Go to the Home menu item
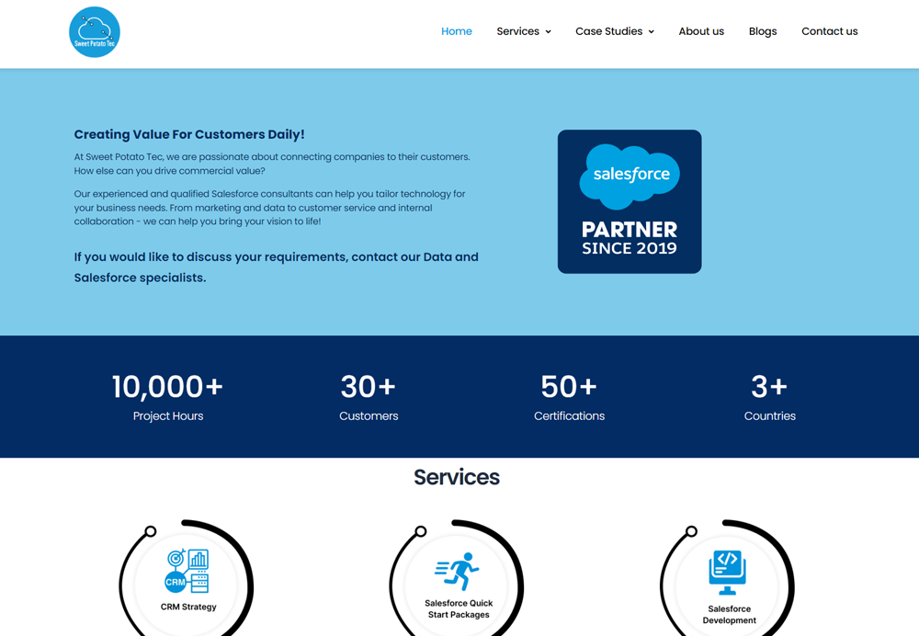The image size is (919, 636). [457, 31]
